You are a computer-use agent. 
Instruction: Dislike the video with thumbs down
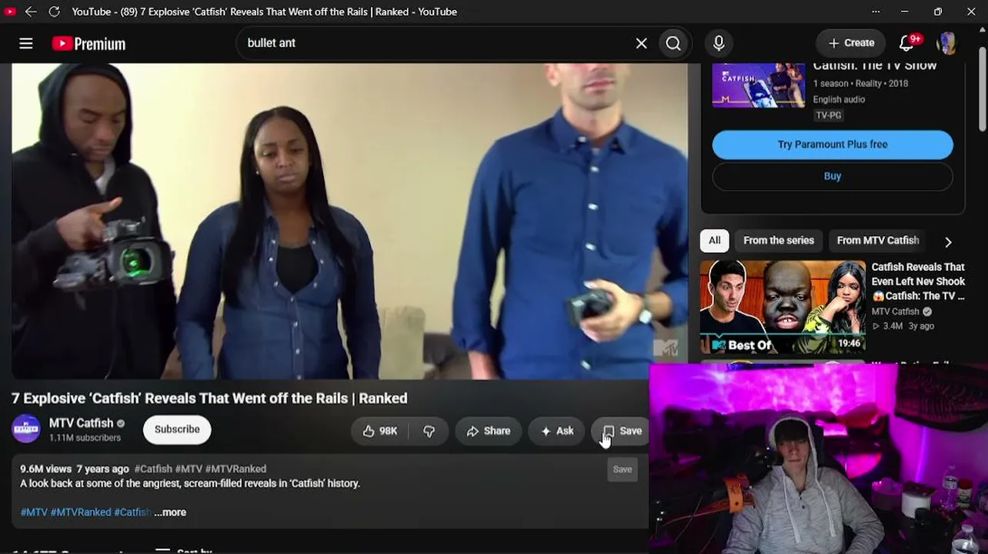coord(429,431)
